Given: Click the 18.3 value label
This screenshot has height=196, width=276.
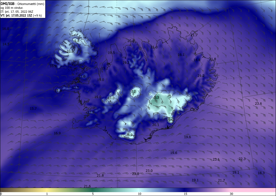Looking at the screenshot, I should (x=261, y=173).
